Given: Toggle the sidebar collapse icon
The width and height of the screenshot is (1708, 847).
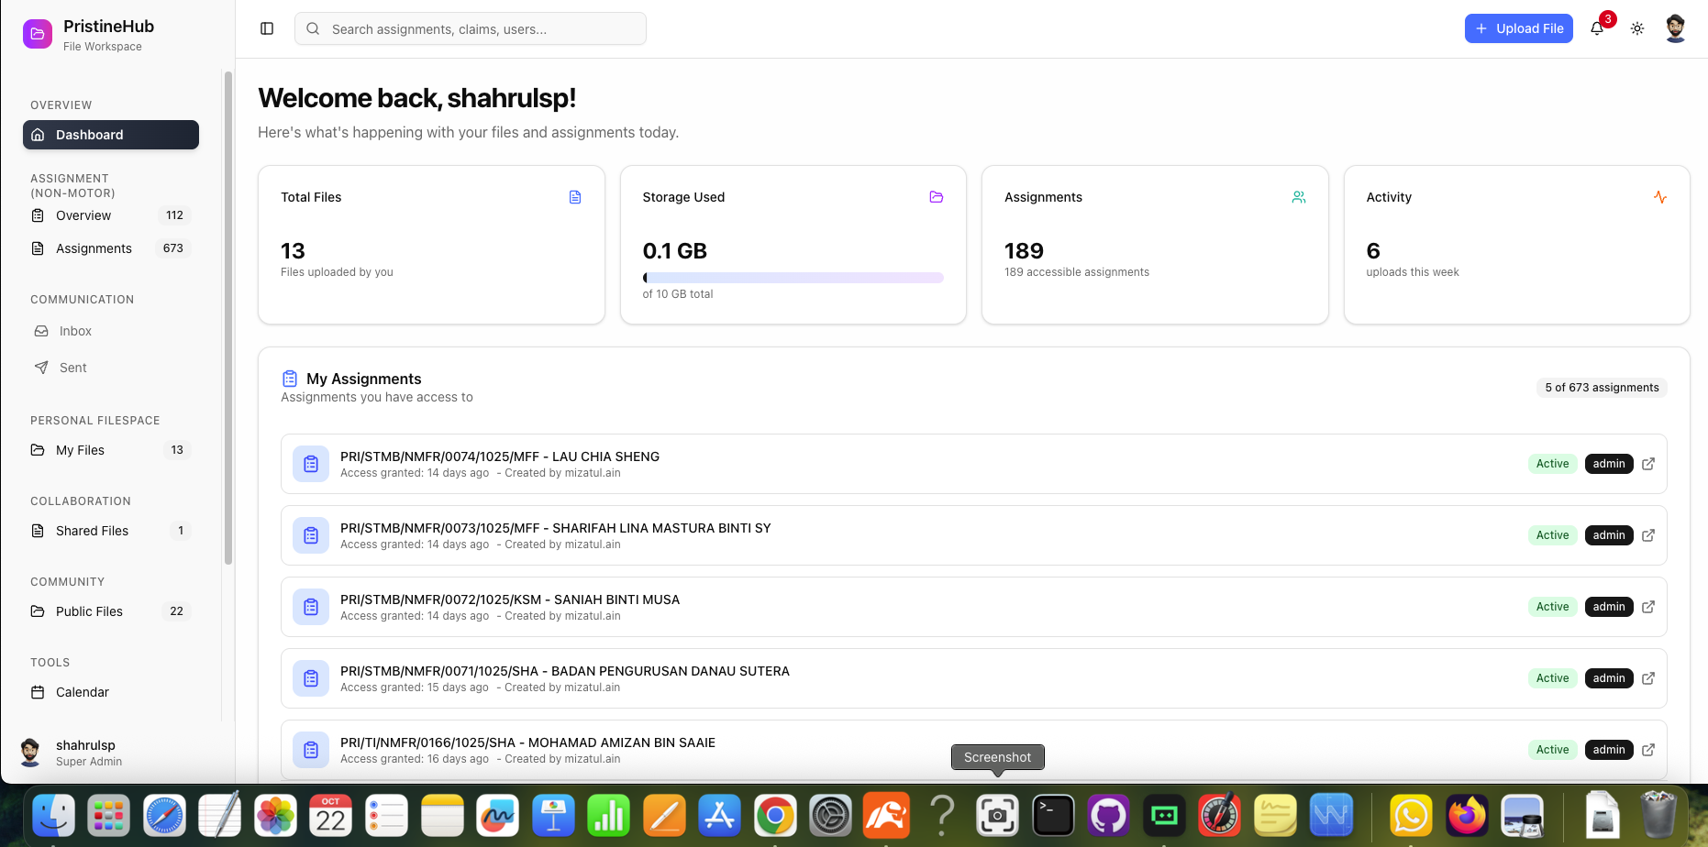Looking at the screenshot, I should pyautogui.click(x=267, y=28).
